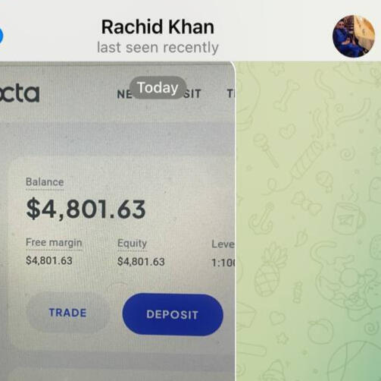
Task: Click the blue DEPOSIT button
Action: 173,314
